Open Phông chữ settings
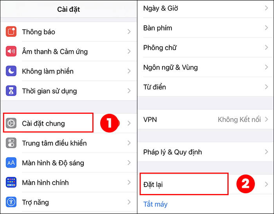The width and height of the screenshot is (274, 214). [205, 47]
